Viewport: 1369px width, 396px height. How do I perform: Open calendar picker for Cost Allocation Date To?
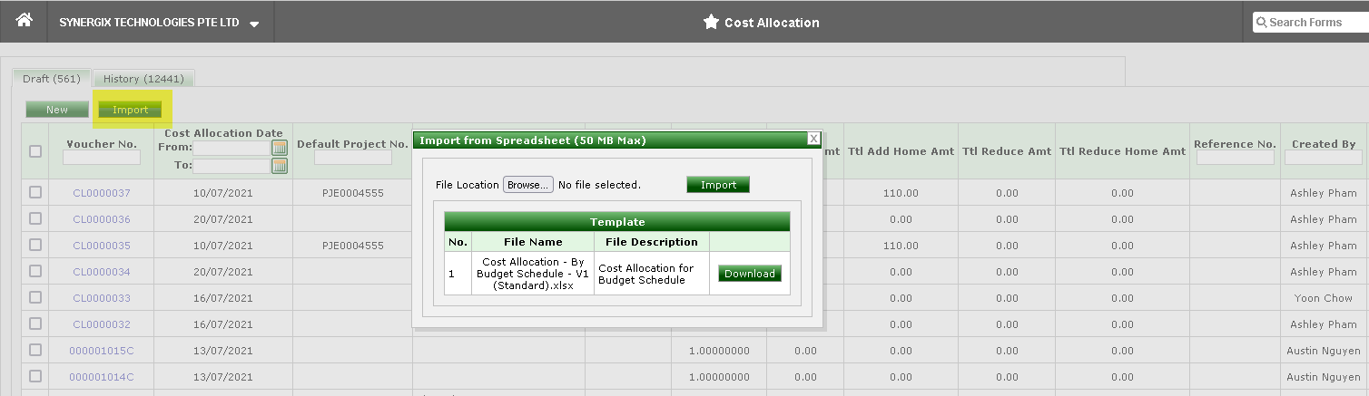(x=280, y=166)
